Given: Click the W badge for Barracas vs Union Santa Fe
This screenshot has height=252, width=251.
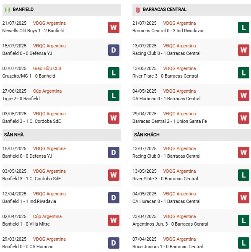Looking at the screenshot, I should pyautogui.click(x=243, y=118).
